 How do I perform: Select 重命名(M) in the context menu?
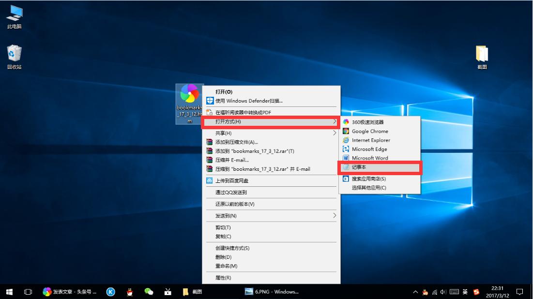click(226, 266)
